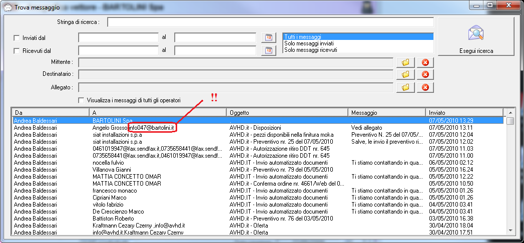Browse folder icon for Mittente
Screen dimensions: 524x243
[x=405, y=62]
